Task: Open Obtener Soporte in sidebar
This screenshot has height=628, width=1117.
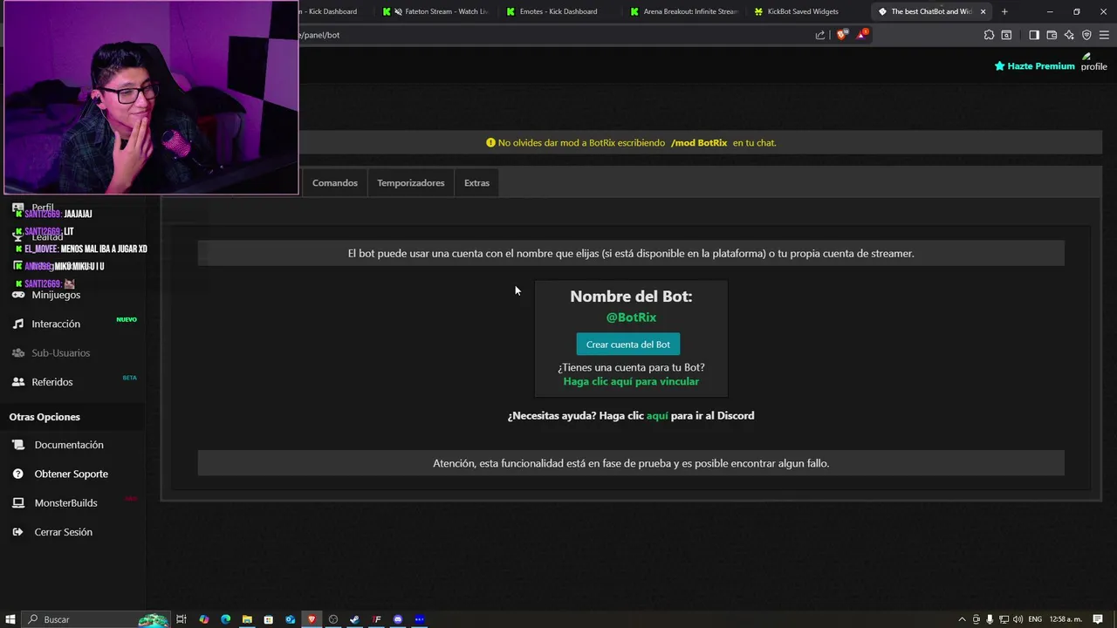Action: [x=73, y=474]
